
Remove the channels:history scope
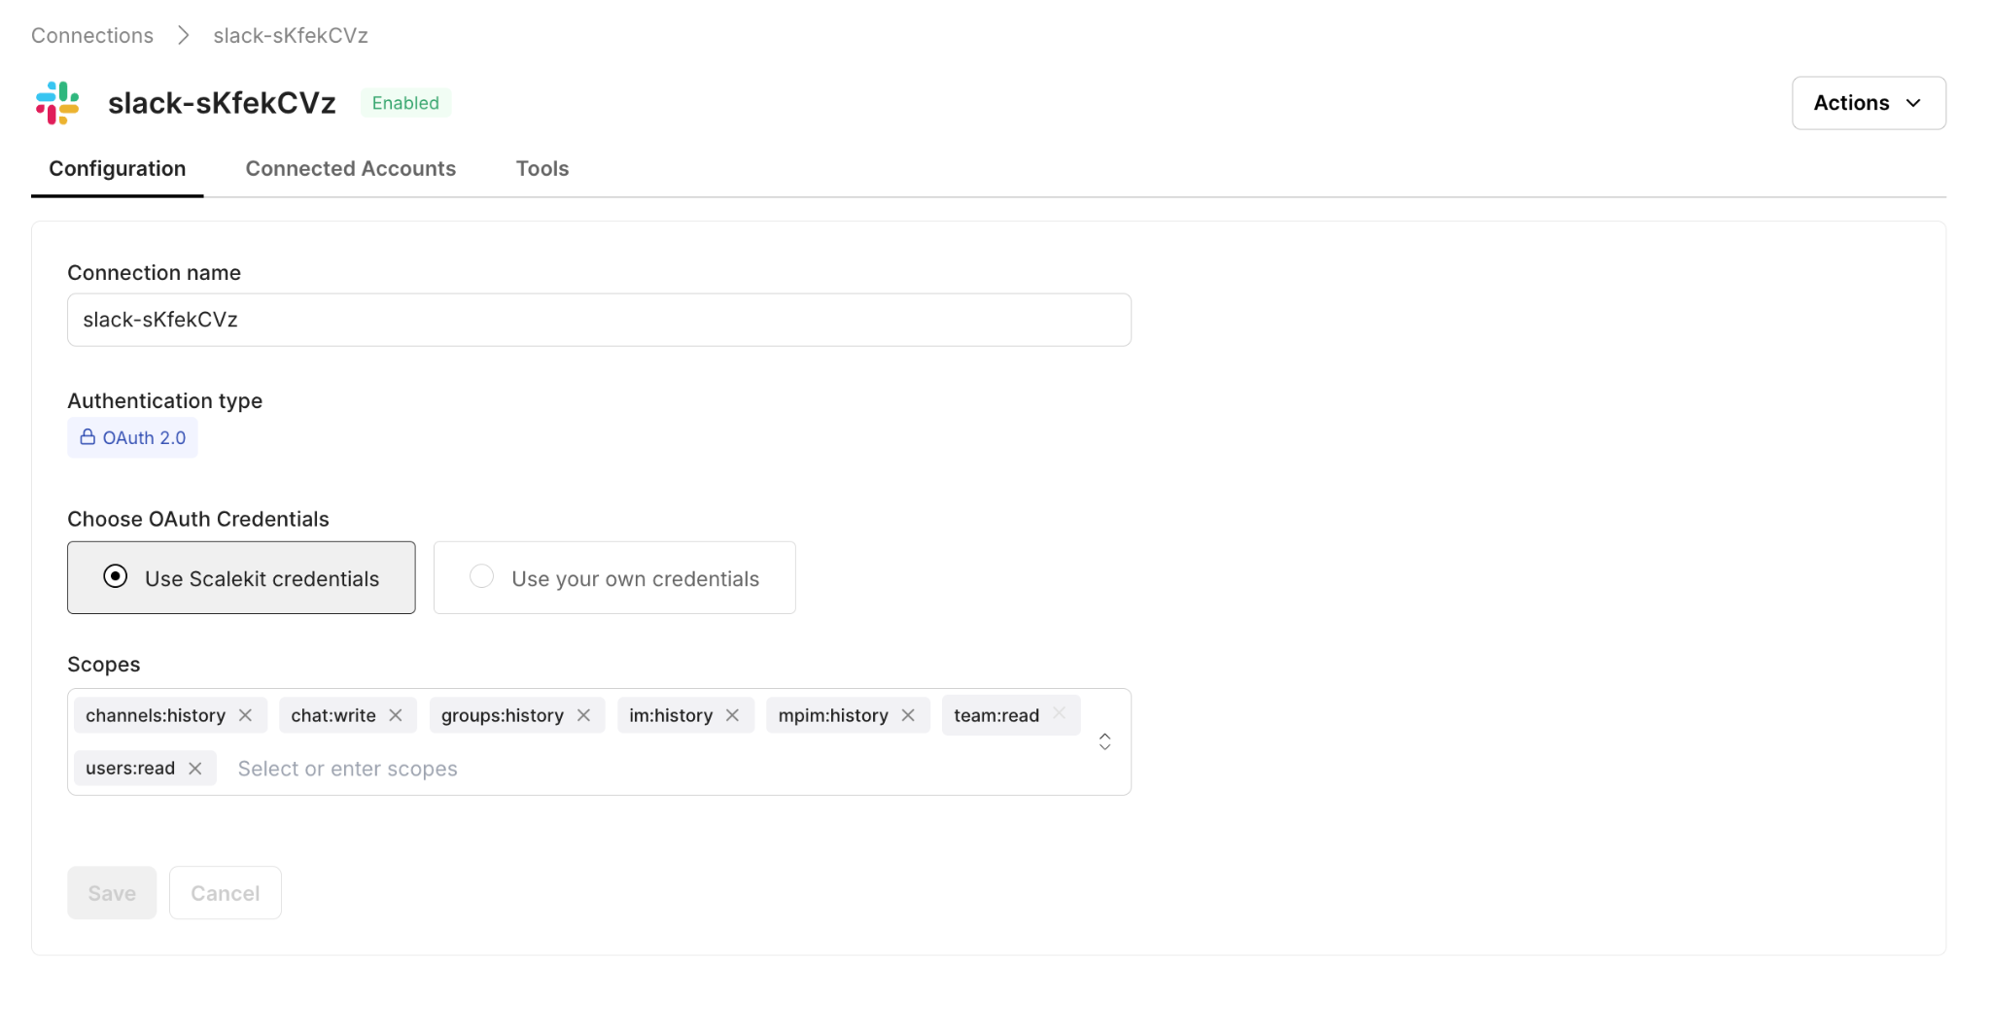pyautogui.click(x=246, y=715)
